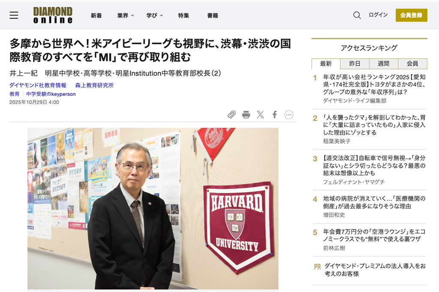Select the 会員 ranking tab
439x292 pixels.
click(412, 64)
